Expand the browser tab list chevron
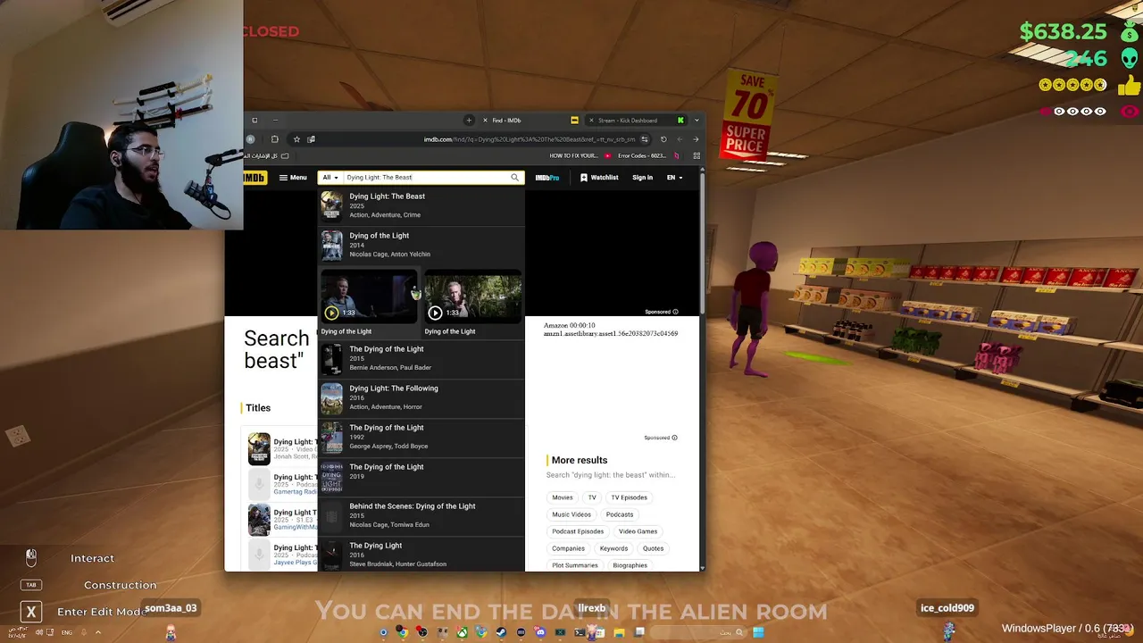Screen dimensions: 1143x643 [697, 121]
